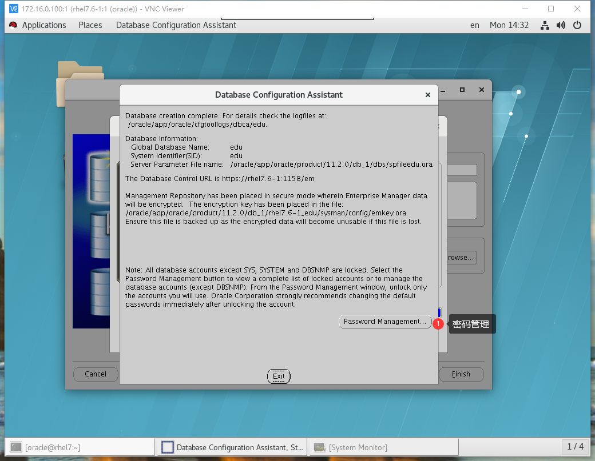This screenshot has height=461, width=595.
Task: Click the Browse button behind the dialog
Action: tap(462, 258)
